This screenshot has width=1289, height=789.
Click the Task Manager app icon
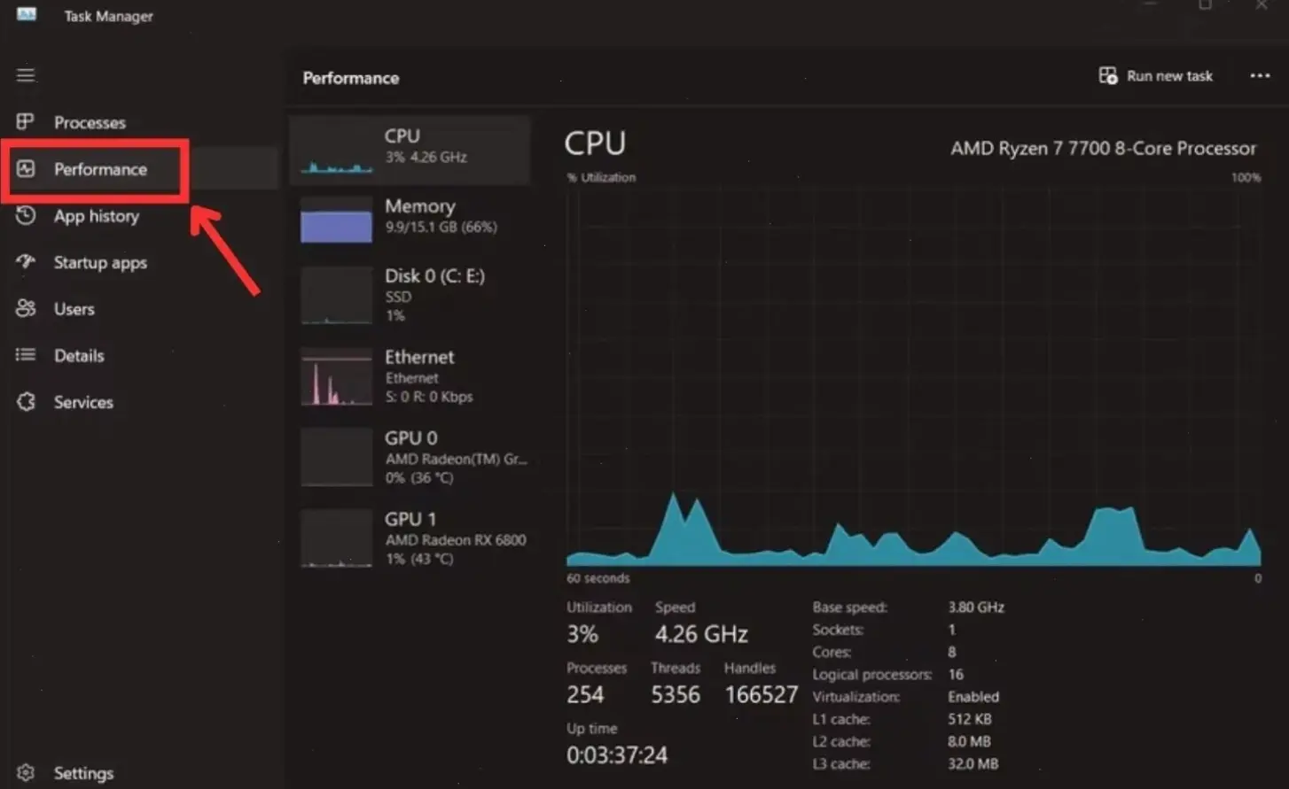[x=27, y=15]
